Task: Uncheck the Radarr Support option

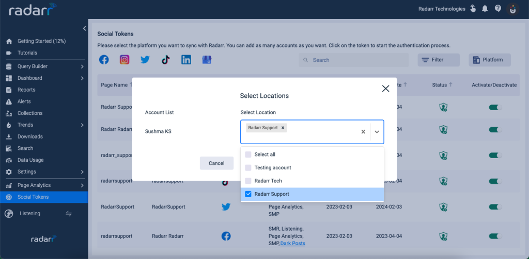Action: [248, 194]
